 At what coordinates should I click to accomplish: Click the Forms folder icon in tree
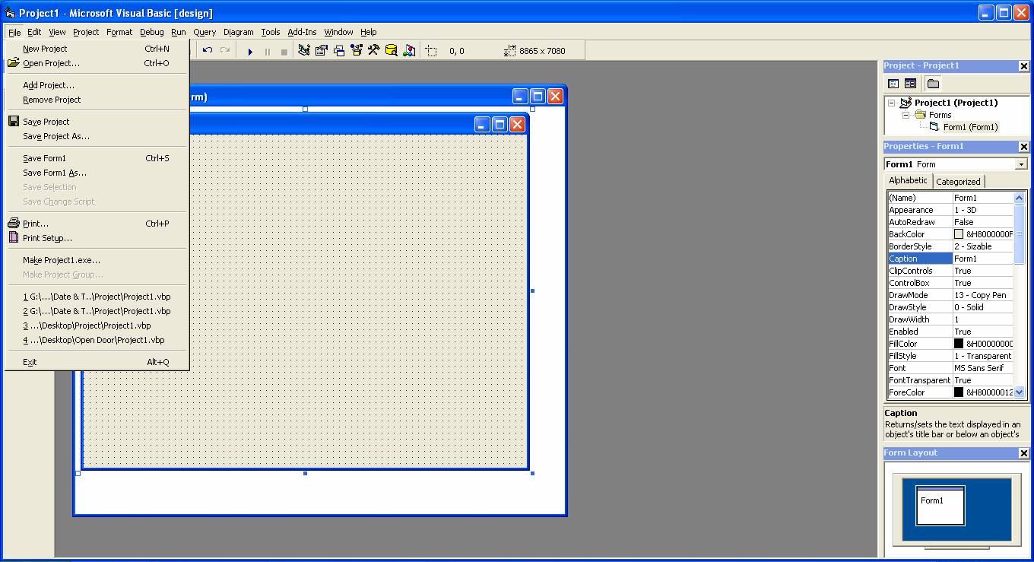pyautogui.click(x=920, y=115)
